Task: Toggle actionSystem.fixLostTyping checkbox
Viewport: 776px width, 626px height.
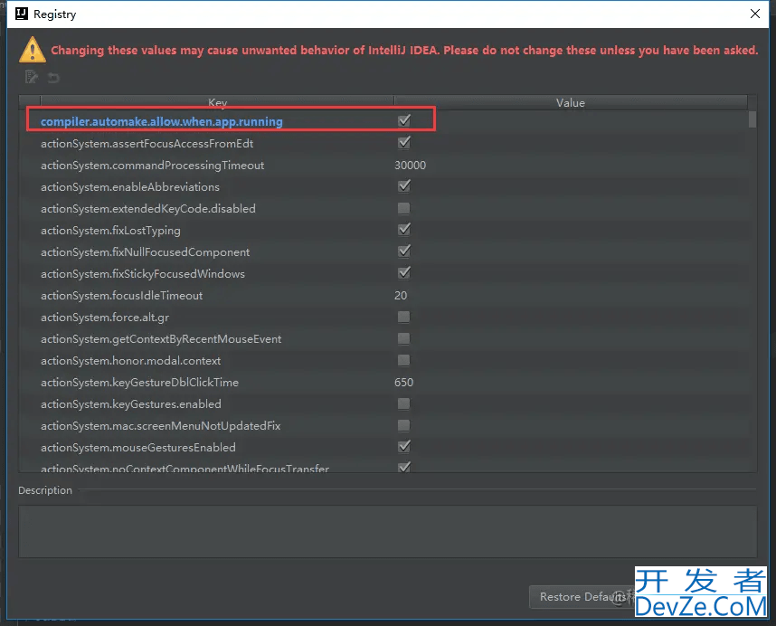Action: [404, 230]
